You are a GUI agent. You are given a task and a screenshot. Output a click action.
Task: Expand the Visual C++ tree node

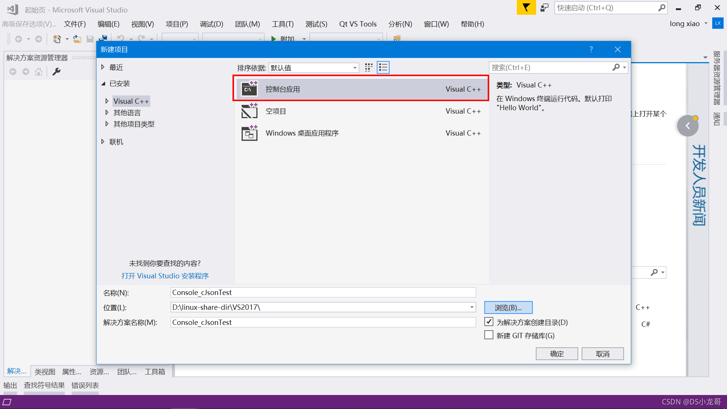107,101
